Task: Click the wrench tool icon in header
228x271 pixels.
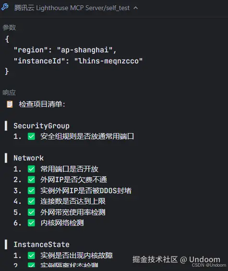Action: [5, 7]
